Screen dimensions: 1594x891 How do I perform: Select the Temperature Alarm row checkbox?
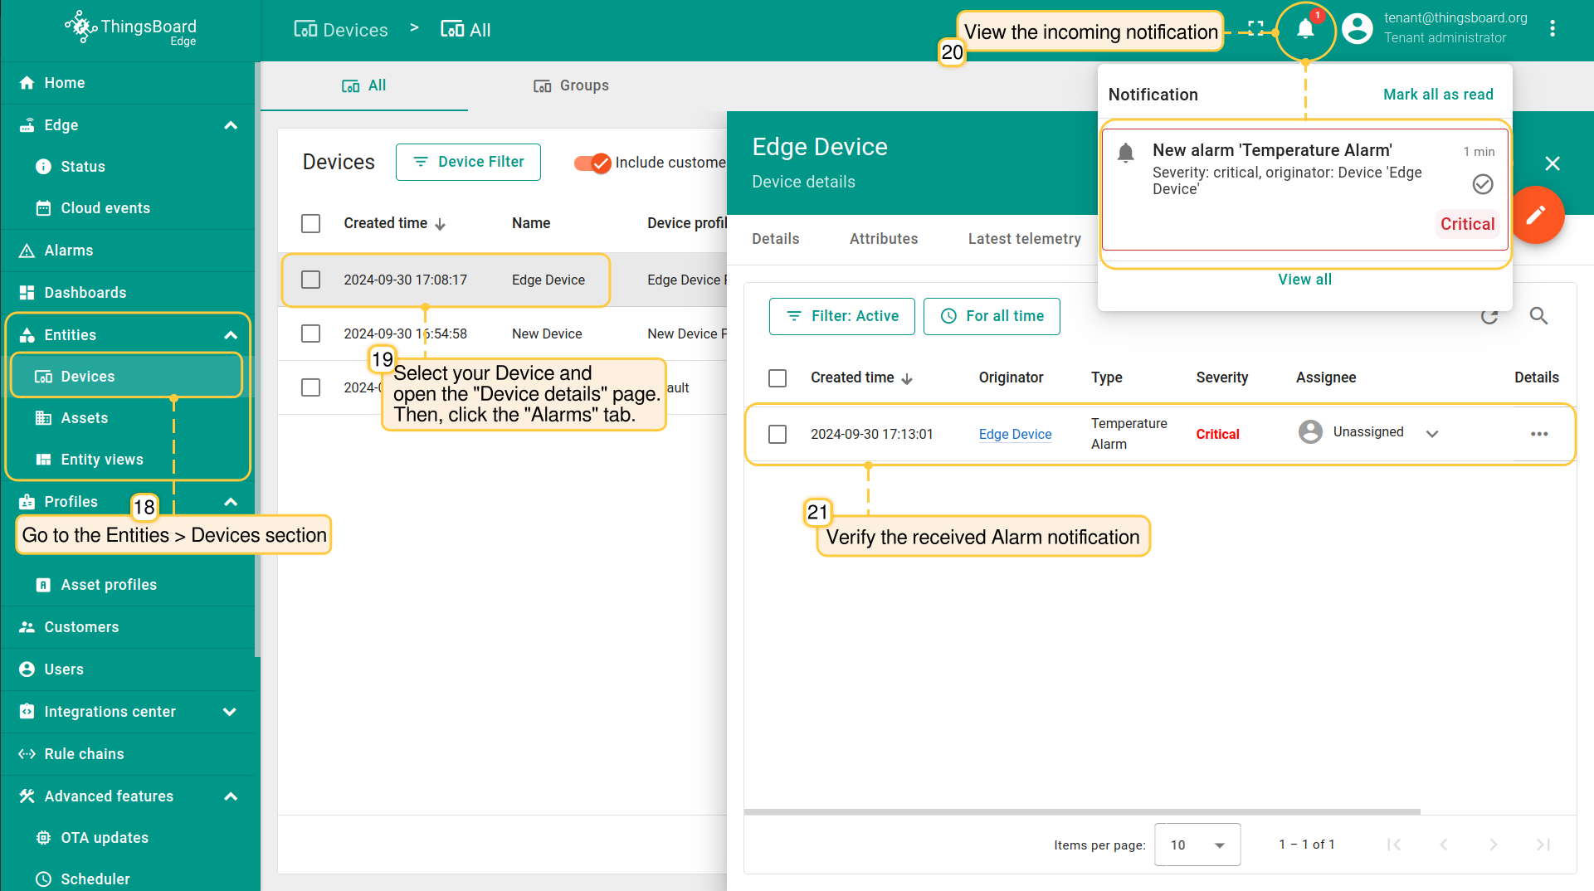778,434
